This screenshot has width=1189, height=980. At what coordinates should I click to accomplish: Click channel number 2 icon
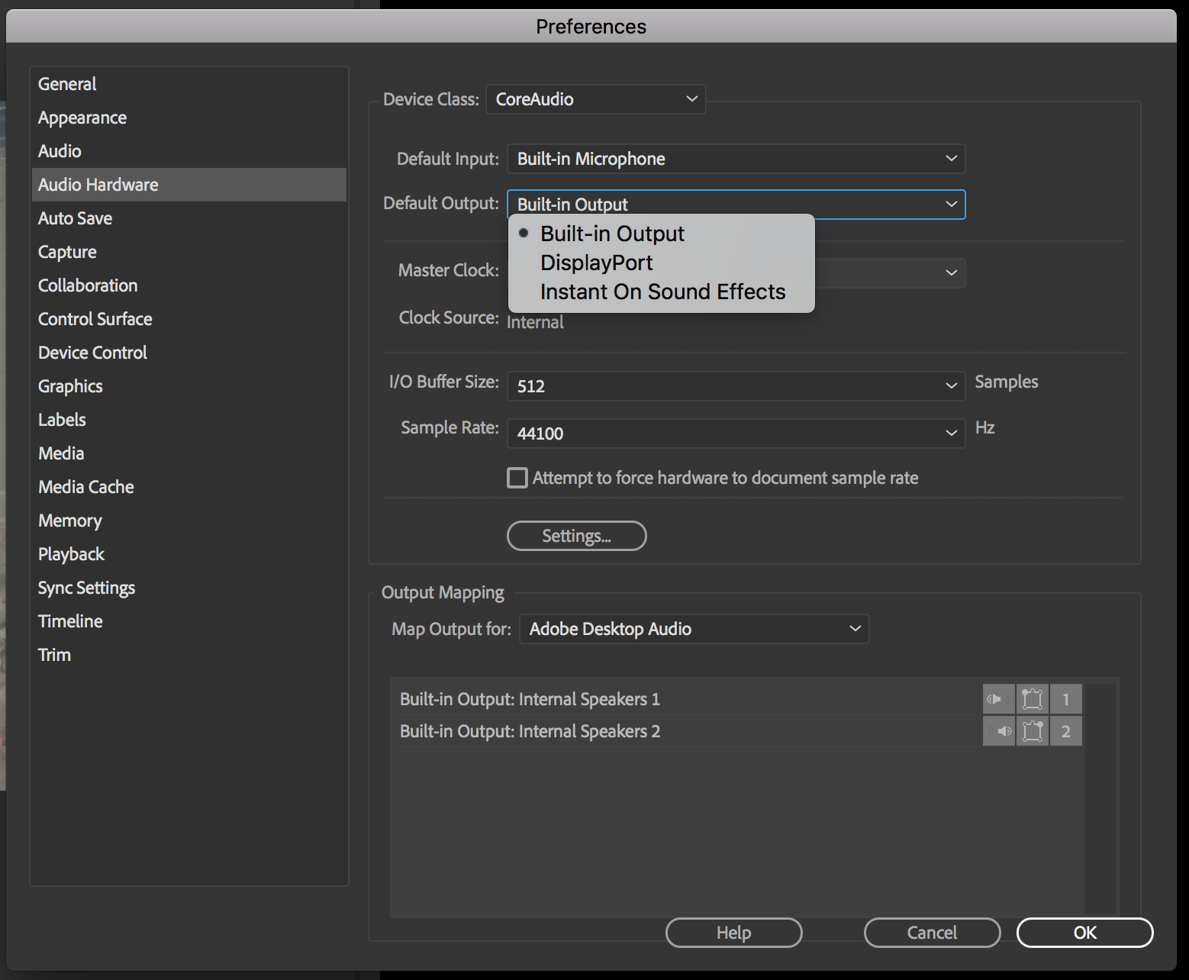(1065, 731)
